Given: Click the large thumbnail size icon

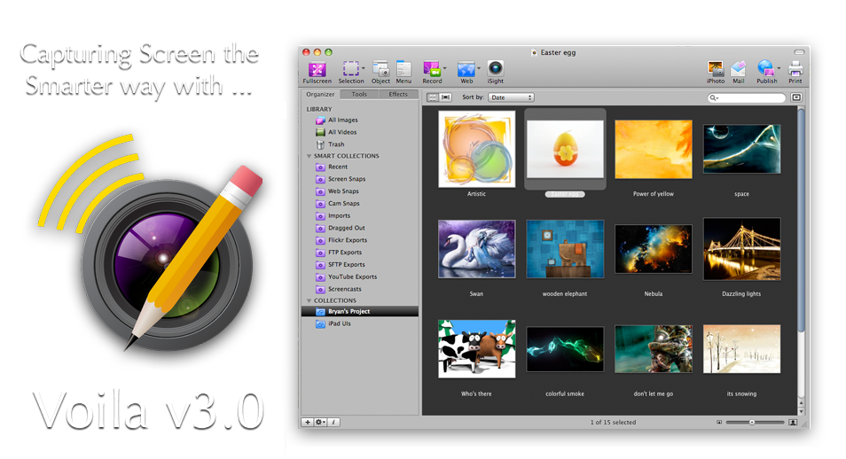Looking at the screenshot, I should pos(793,423).
